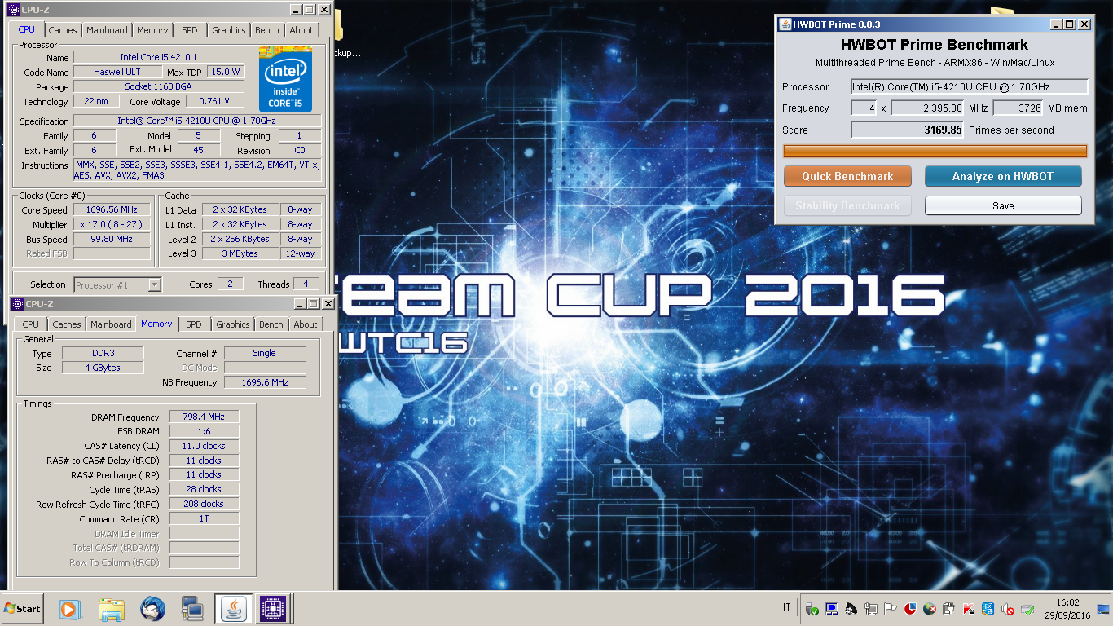Click the HWBOT Processor name field
The image size is (1113, 626).
pos(970,86)
